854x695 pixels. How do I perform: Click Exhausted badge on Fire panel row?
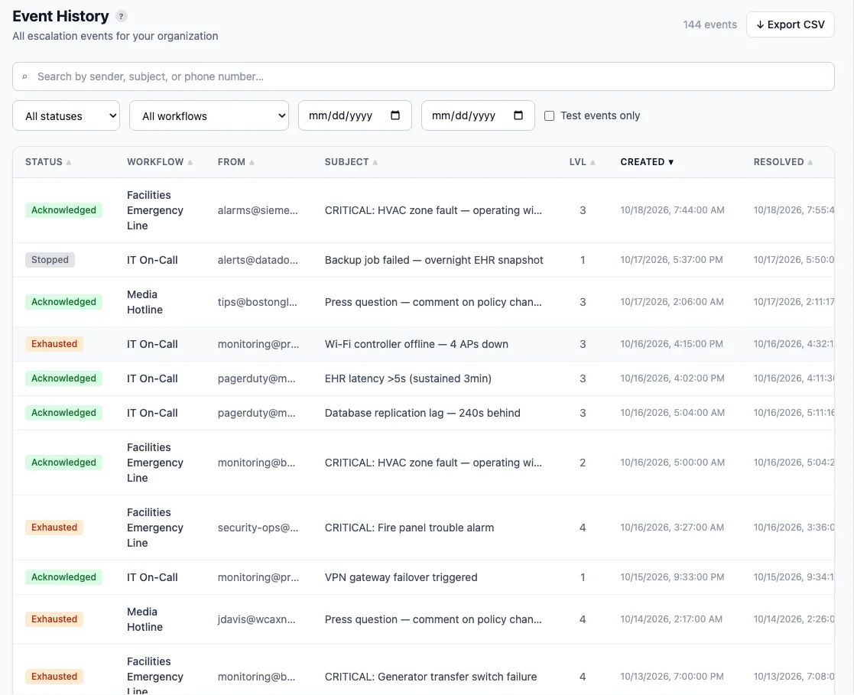click(x=54, y=528)
